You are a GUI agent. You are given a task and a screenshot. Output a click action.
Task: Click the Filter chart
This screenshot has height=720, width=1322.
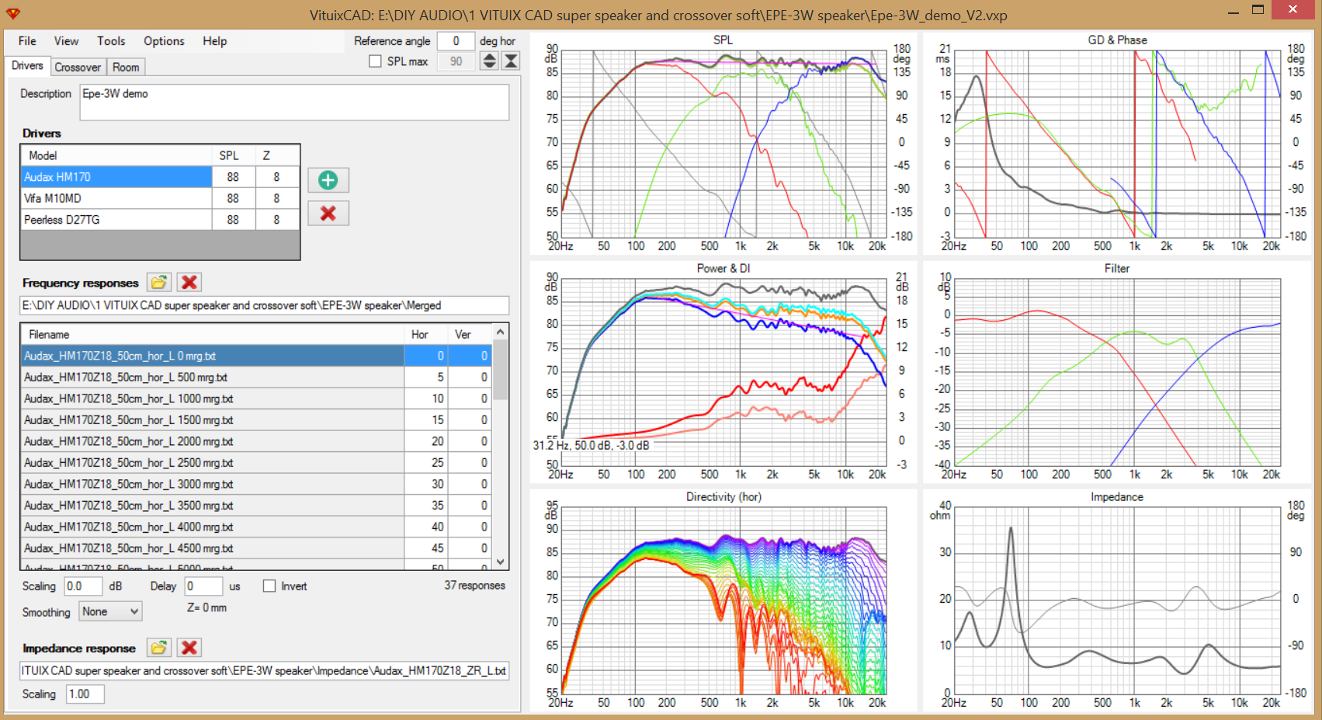click(x=1117, y=372)
